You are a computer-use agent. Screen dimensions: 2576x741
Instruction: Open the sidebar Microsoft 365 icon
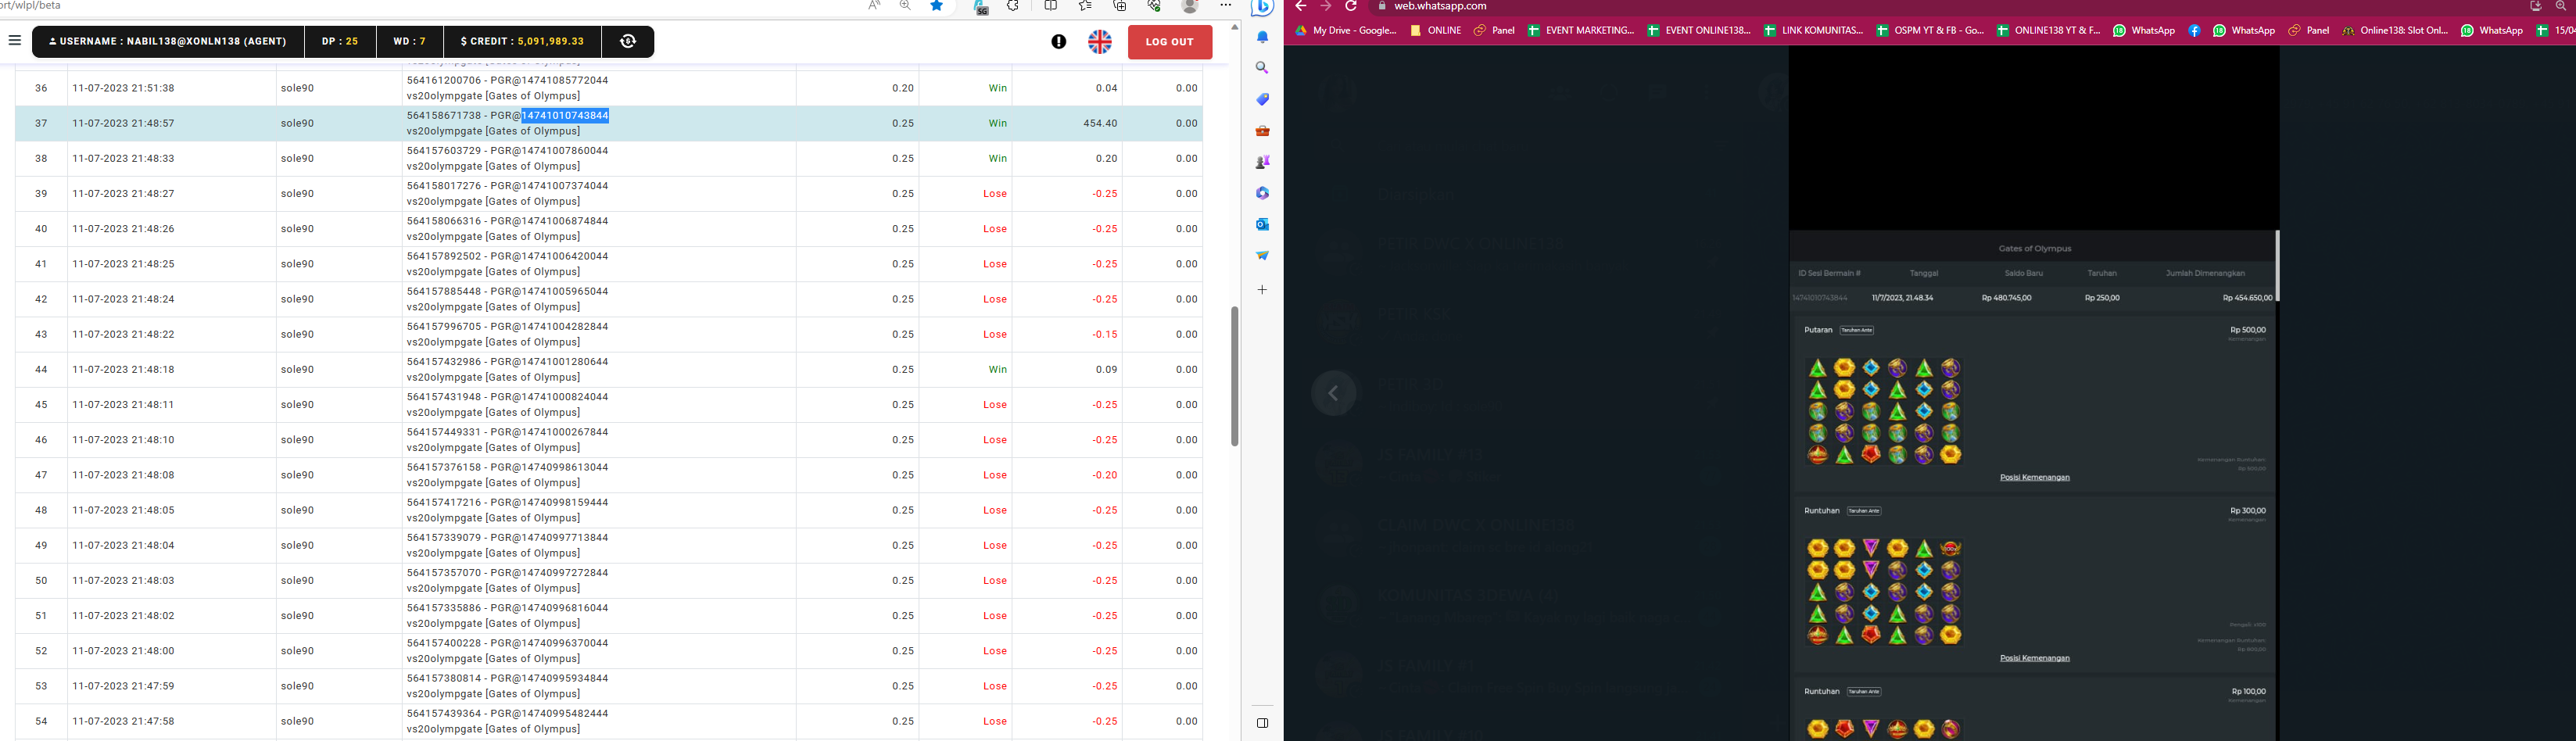coord(1263,193)
